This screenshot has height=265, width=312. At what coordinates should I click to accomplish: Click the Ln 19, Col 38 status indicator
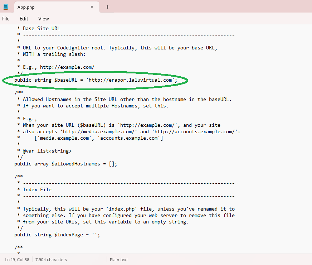pyautogui.click(x=17, y=260)
